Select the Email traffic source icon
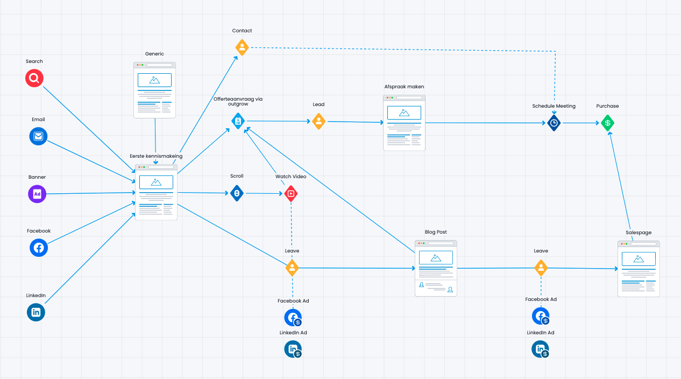681x379 pixels. click(x=38, y=136)
